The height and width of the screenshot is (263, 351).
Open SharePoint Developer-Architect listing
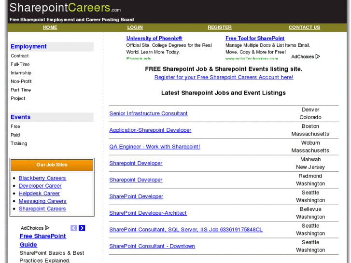tap(148, 213)
